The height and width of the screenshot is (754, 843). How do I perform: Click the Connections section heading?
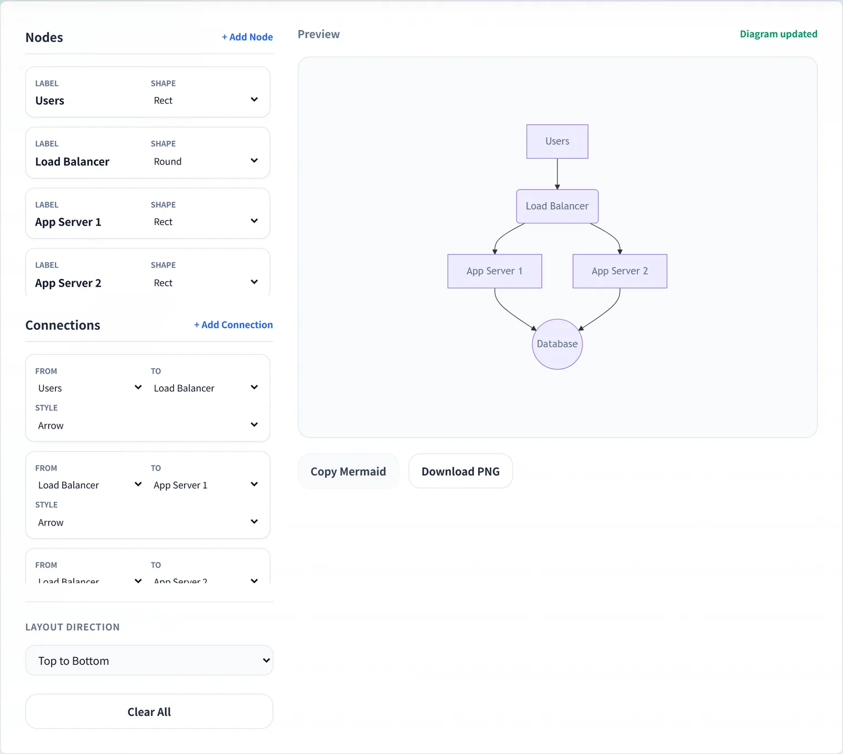[63, 325]
